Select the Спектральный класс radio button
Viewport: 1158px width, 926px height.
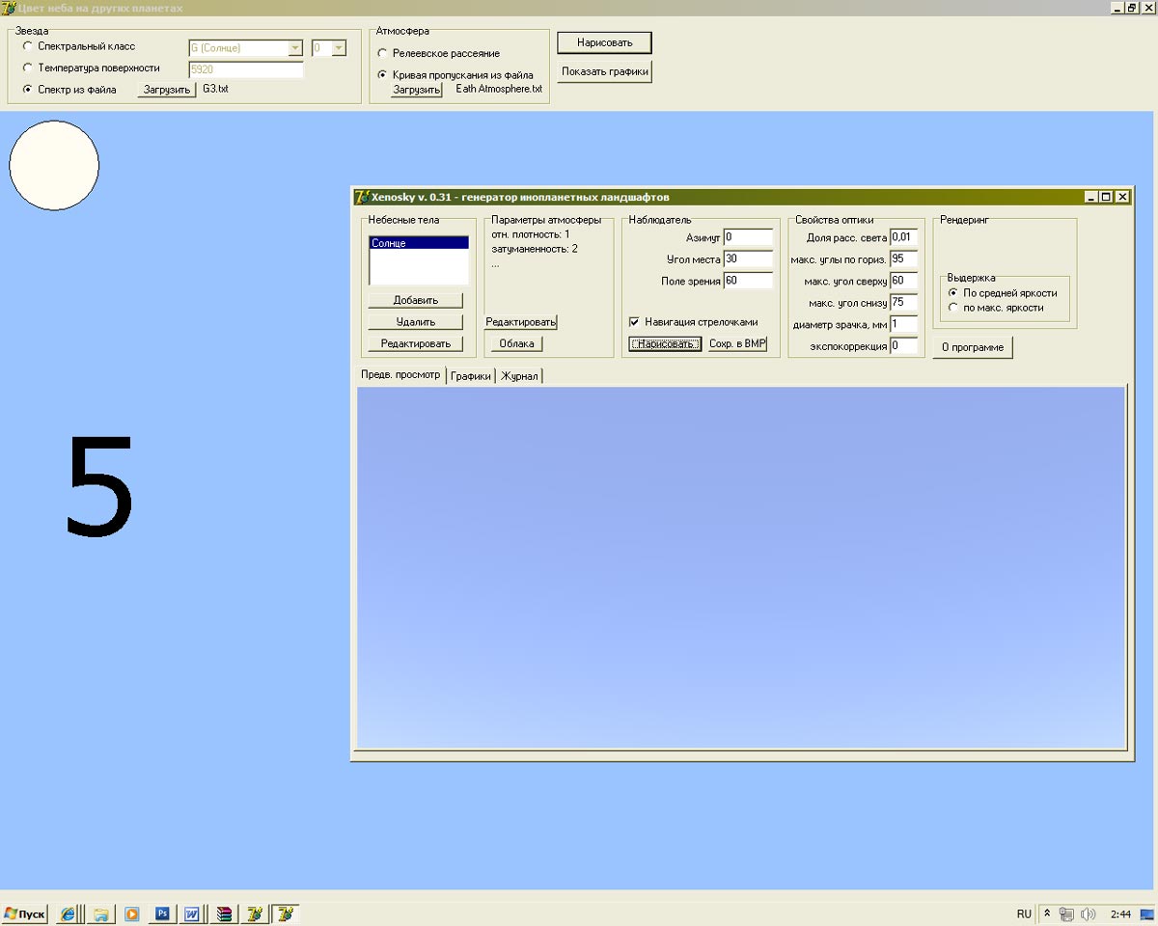pos(28,46)
